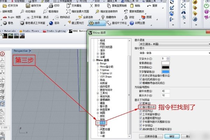
Task: Open the 显示语言 dropdown
Action: [175, 44]
